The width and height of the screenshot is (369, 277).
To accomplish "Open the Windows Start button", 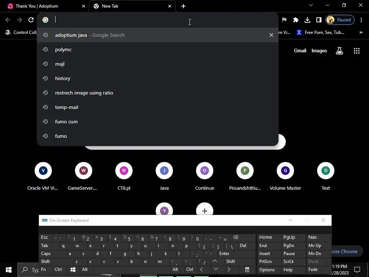I will point(9,270).
